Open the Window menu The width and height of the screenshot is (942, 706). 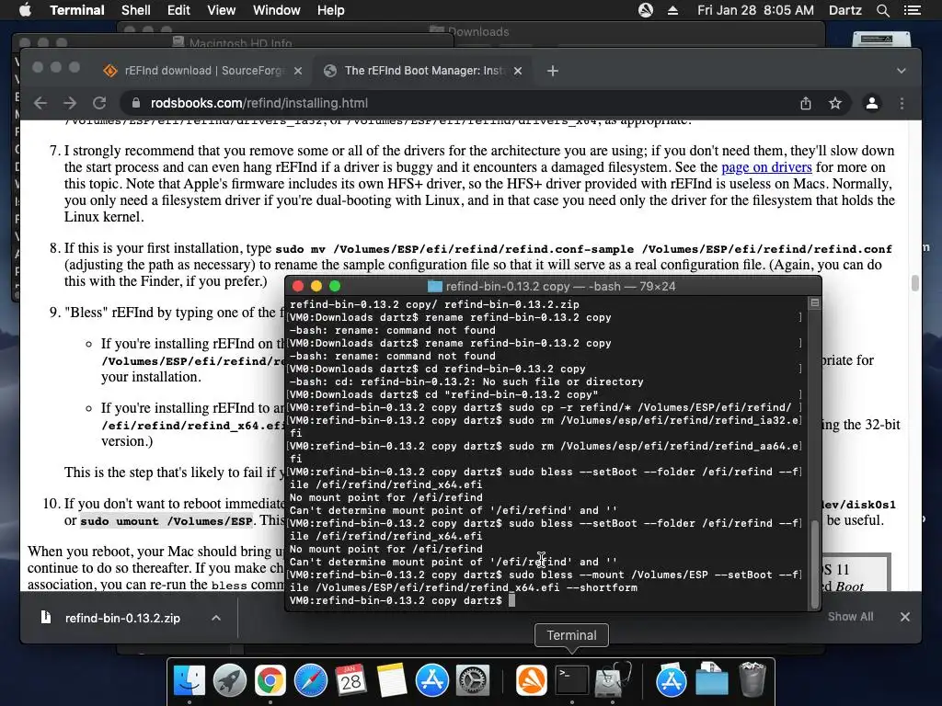point(276,10)
